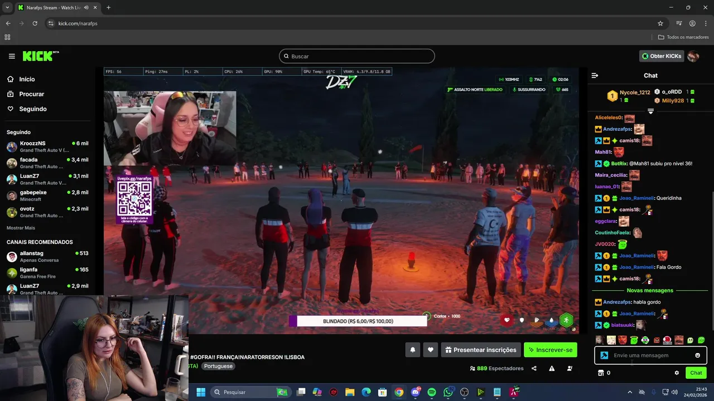Image resolution: width=714 pixels, height=401 pixels.
Task: Click the Buscar search field
Action: coord(357,56)
